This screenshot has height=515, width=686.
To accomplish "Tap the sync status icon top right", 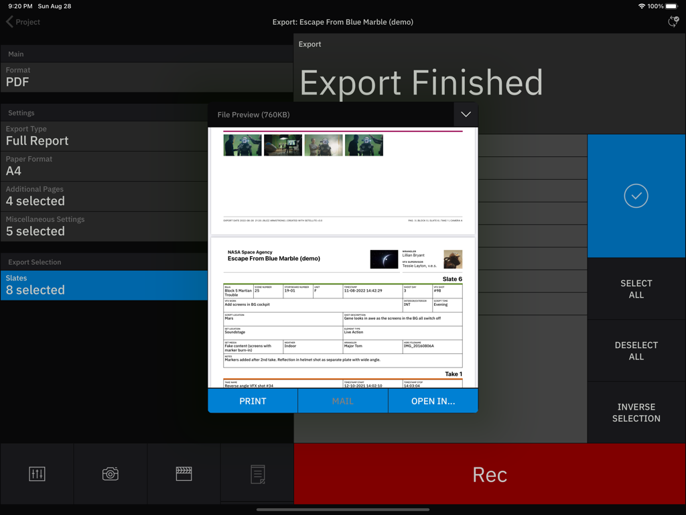I will coord(673,21).
